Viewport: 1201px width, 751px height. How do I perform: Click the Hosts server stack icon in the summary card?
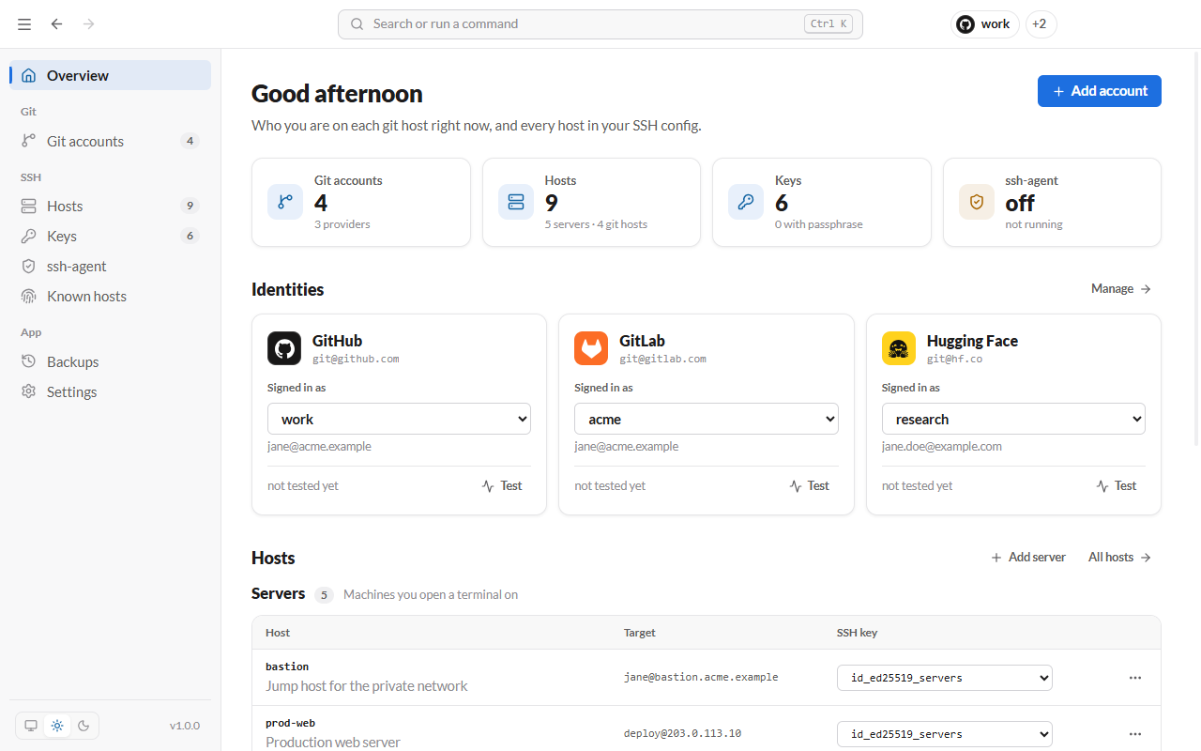coord(516,202)
